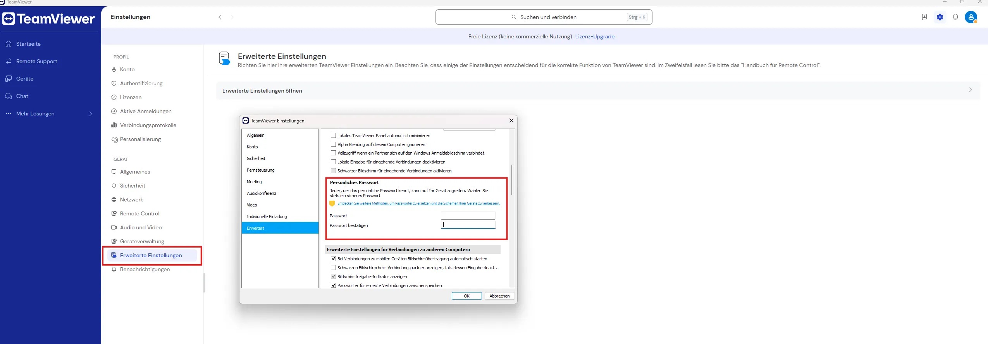This screenshot has height=344, width=988.
Task: Uncheck Passwörter für erneute Verbindungen zwischenspeichern
Action: click(333, 286)
